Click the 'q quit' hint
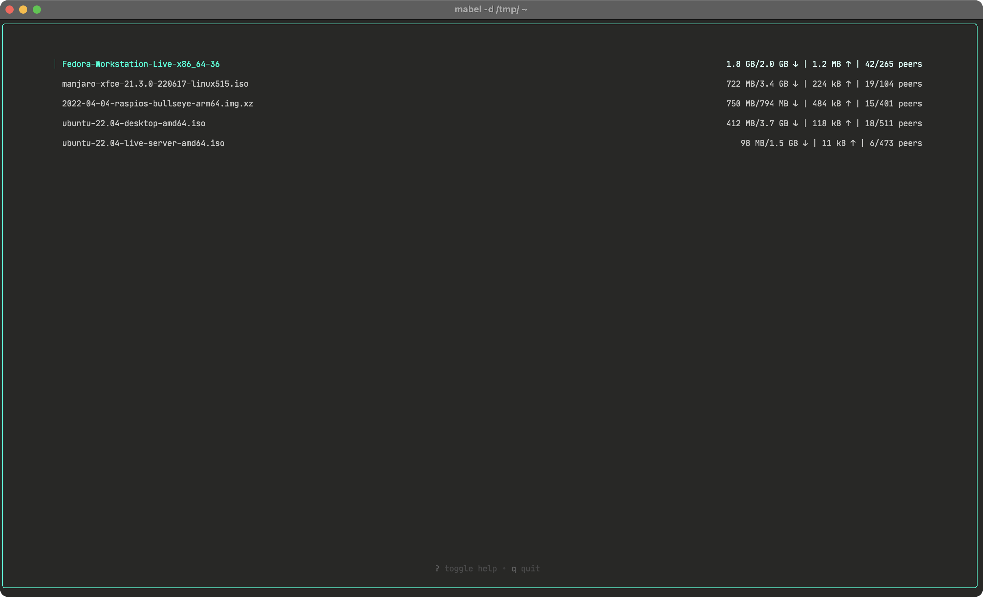Viewport: 983px width, 597px height. click(x=525, y=568)
